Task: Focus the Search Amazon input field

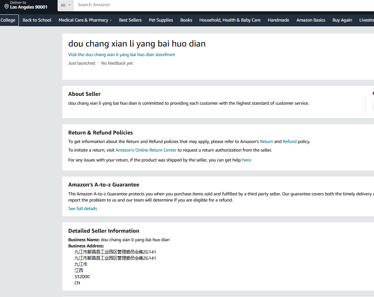Action: [x=223, y=5]
